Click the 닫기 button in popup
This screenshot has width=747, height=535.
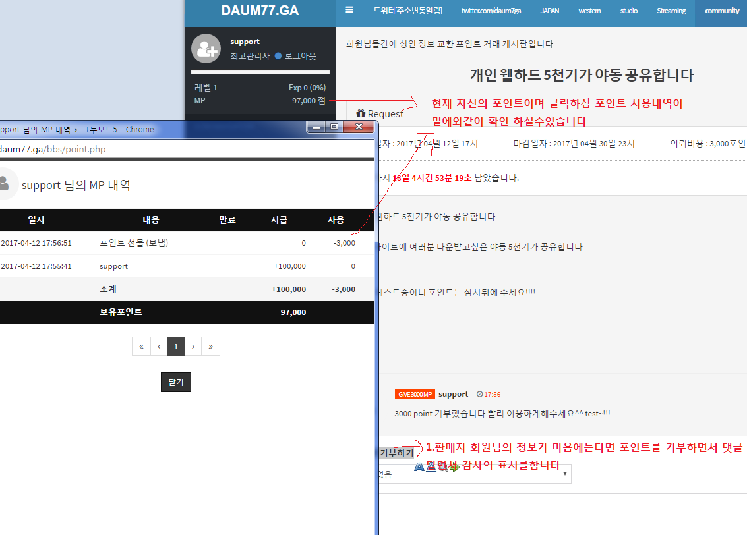coord(176,381)
